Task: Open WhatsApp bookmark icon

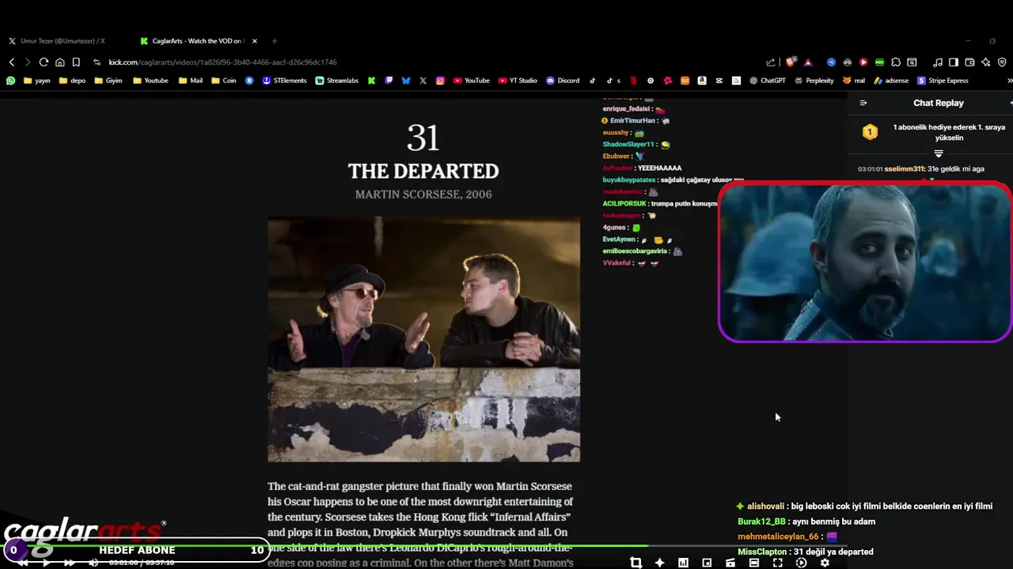Action: pos(10,81)
